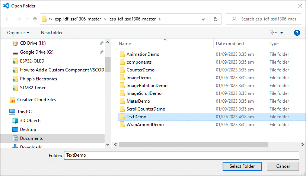Click the Select Folder button
Viewport: 306px width, 176px height.
click(242, 166)
